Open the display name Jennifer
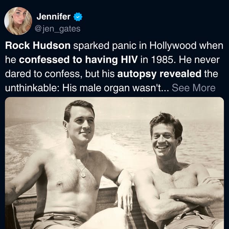Viewport: 229px width, 229px height. (53, 16)
